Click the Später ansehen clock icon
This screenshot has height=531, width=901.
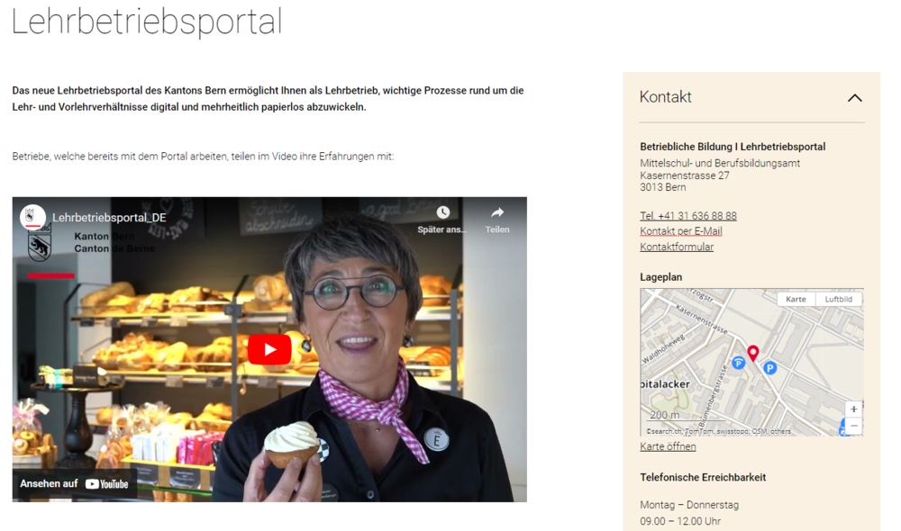click(x=442, y=212)
